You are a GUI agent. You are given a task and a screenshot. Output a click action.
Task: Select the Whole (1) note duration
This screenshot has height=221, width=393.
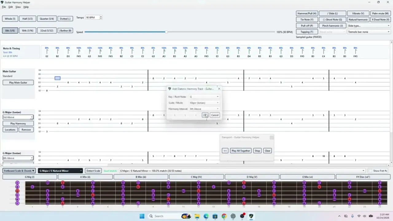[10, 19]
